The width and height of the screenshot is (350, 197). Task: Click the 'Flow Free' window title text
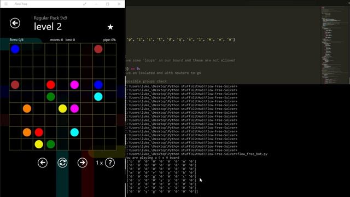[x=21, y=4]
